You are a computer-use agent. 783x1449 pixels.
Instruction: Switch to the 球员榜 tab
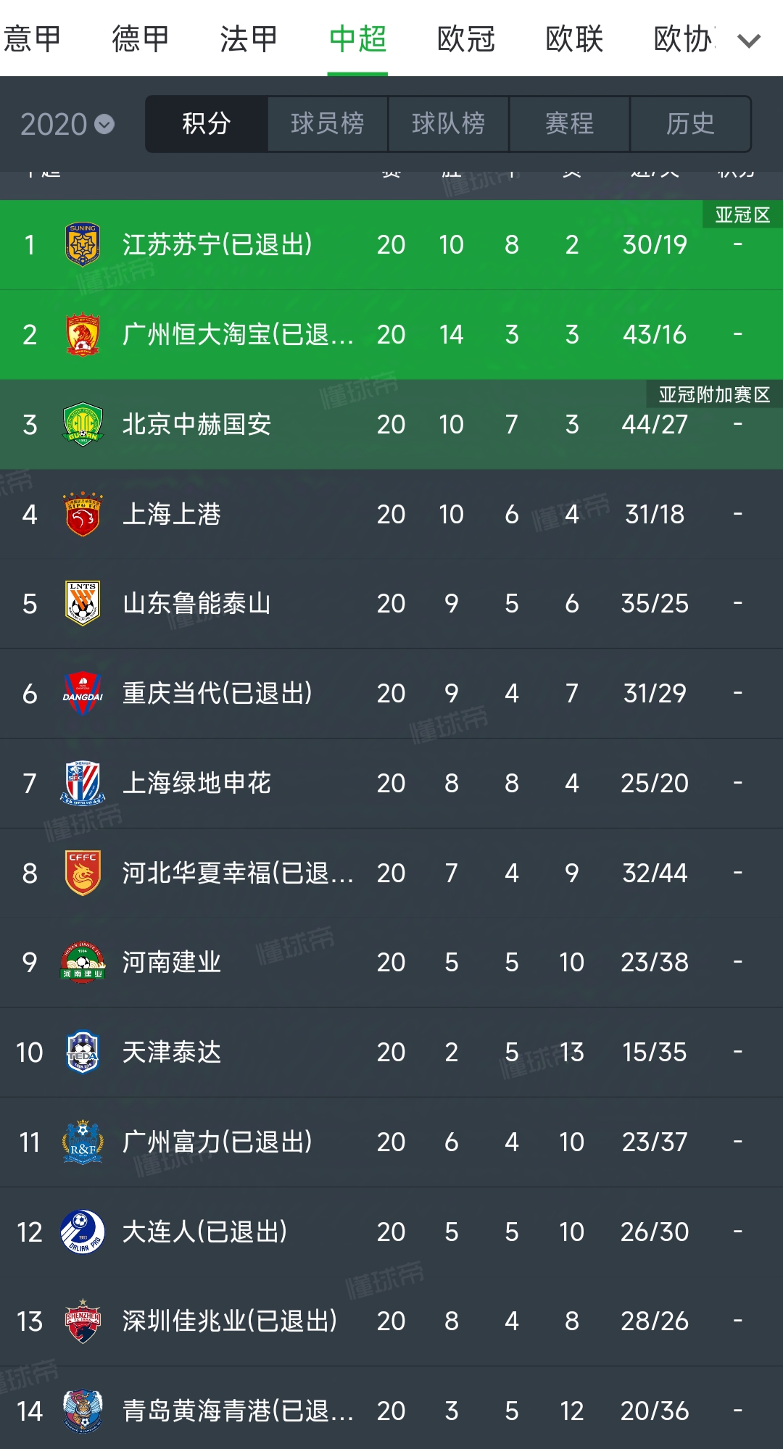pyautogui.click(x=327, y=124)
